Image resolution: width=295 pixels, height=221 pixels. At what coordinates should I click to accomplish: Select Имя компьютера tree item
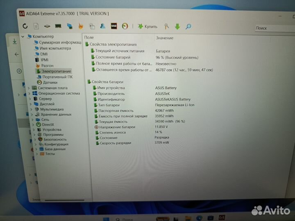53,48
